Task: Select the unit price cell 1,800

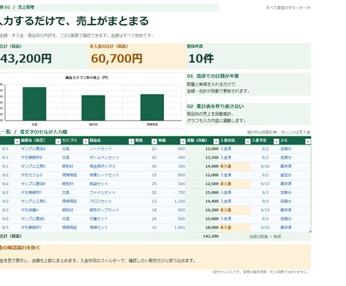Action: (180, 227)
